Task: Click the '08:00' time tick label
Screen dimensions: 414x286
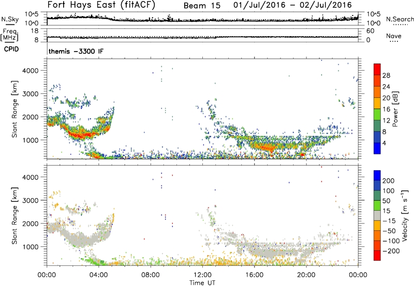Action: (151, 275)
